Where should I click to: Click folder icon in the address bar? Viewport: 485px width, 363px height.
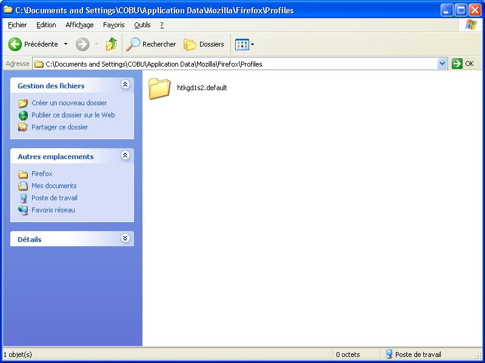click(x=39, y=64)
